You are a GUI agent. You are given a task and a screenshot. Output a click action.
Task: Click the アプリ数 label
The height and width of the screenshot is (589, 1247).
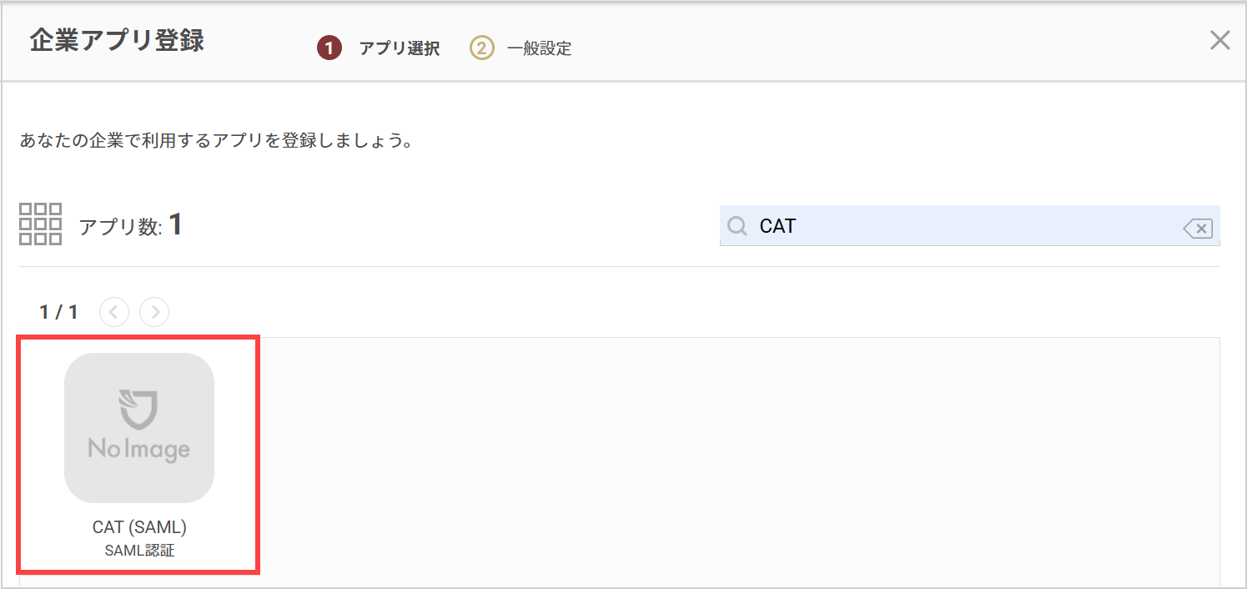[x=120, y=227]
